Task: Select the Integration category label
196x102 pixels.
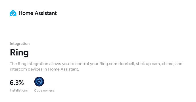Action: [20, 43]
